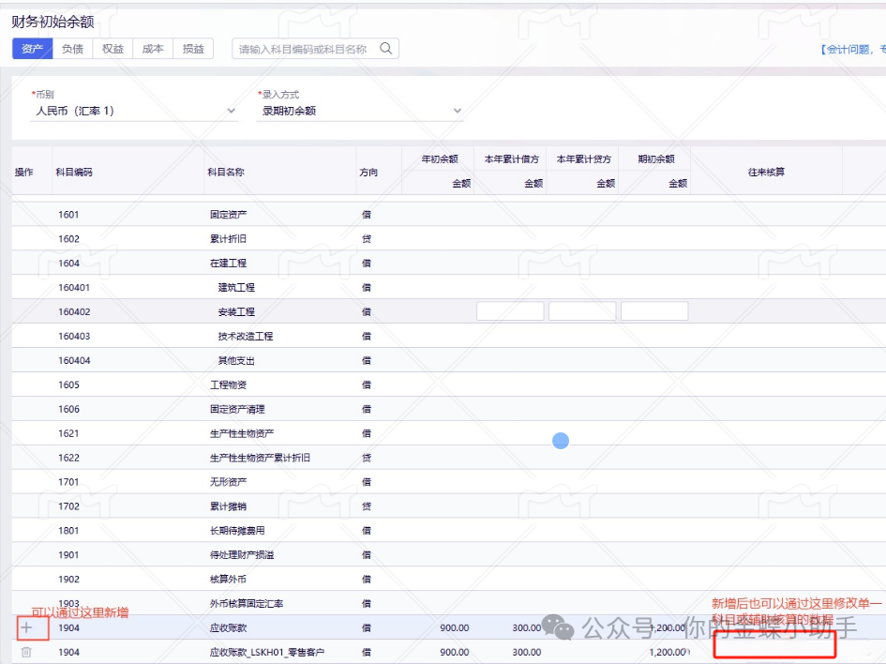Screen dimensions: 886x664
Task: Click the 科目编码或科目名称 search field
Action: pyautogui.click(x=305, y=49)
